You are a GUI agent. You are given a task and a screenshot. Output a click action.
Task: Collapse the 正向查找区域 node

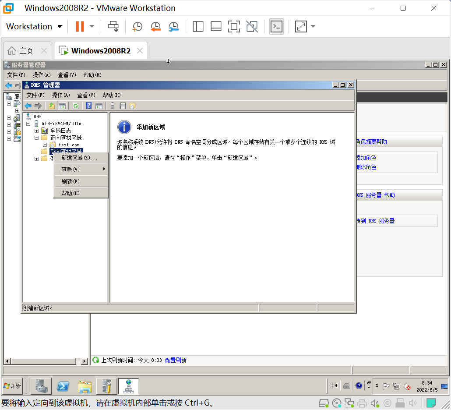(x=36, y=138)
